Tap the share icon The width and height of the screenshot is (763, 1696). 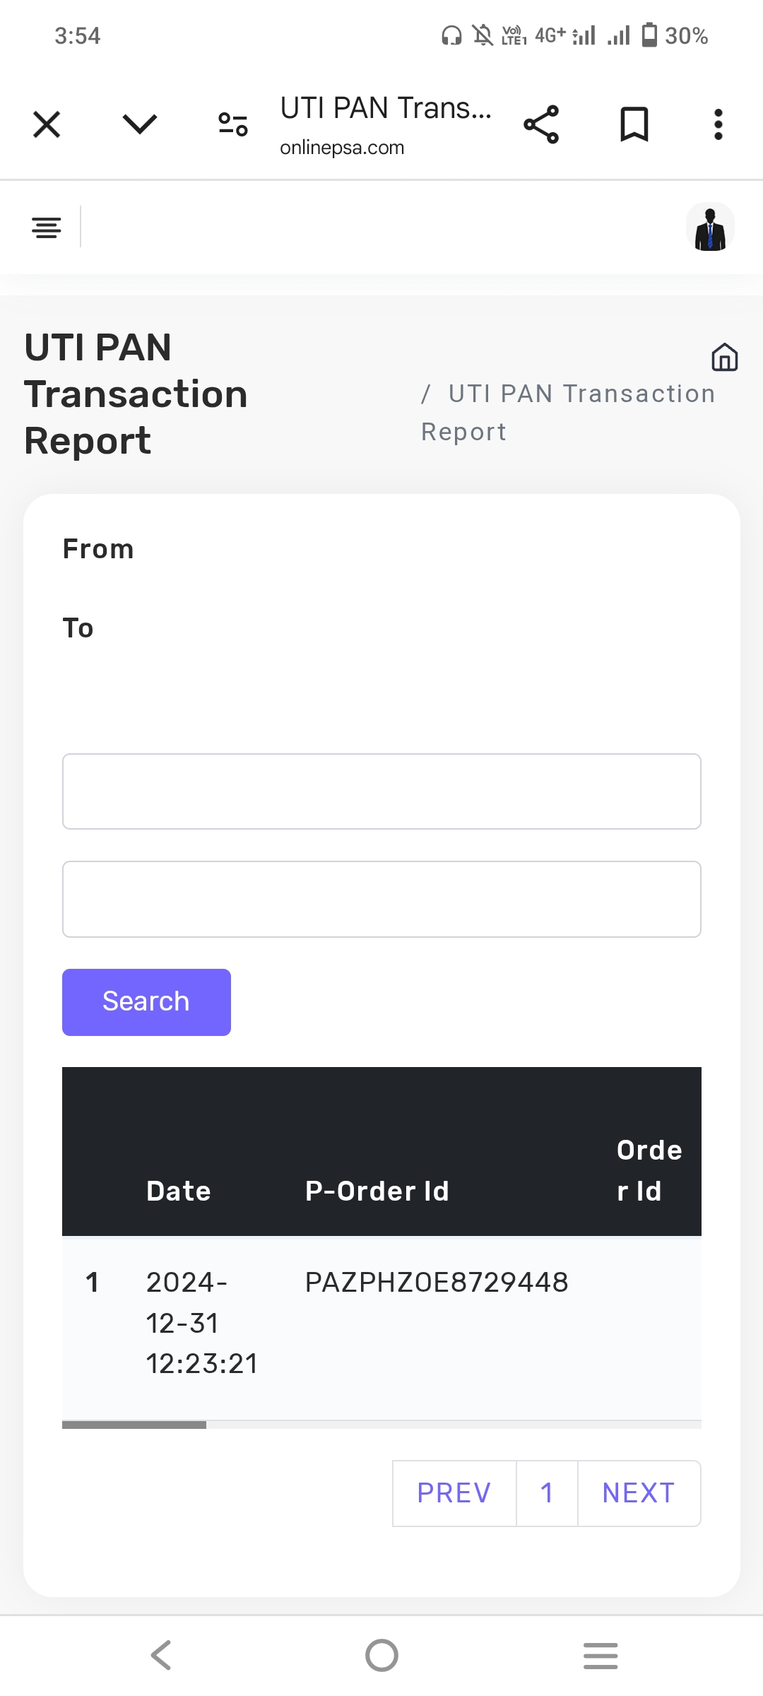coord(541,125)
